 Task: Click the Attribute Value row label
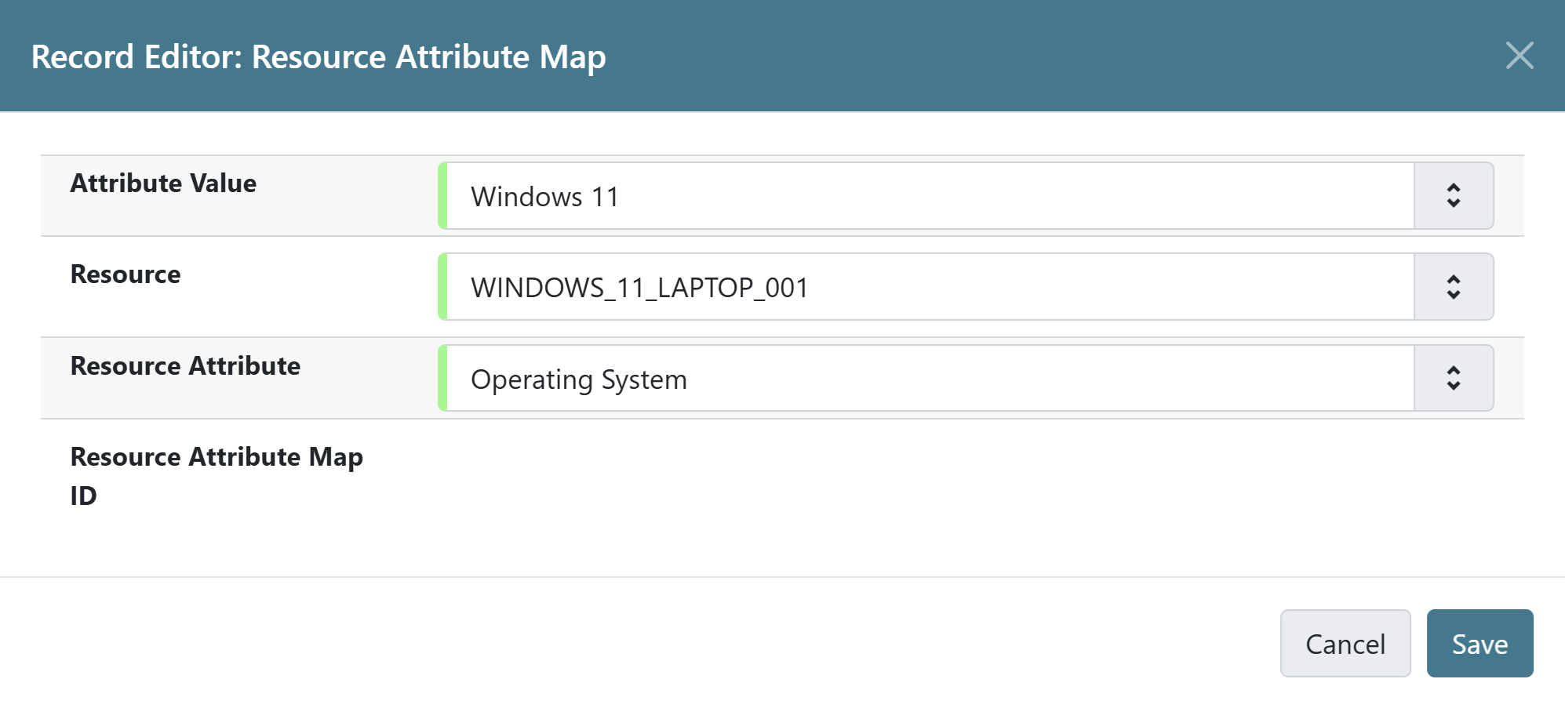[x=163, y=183]
